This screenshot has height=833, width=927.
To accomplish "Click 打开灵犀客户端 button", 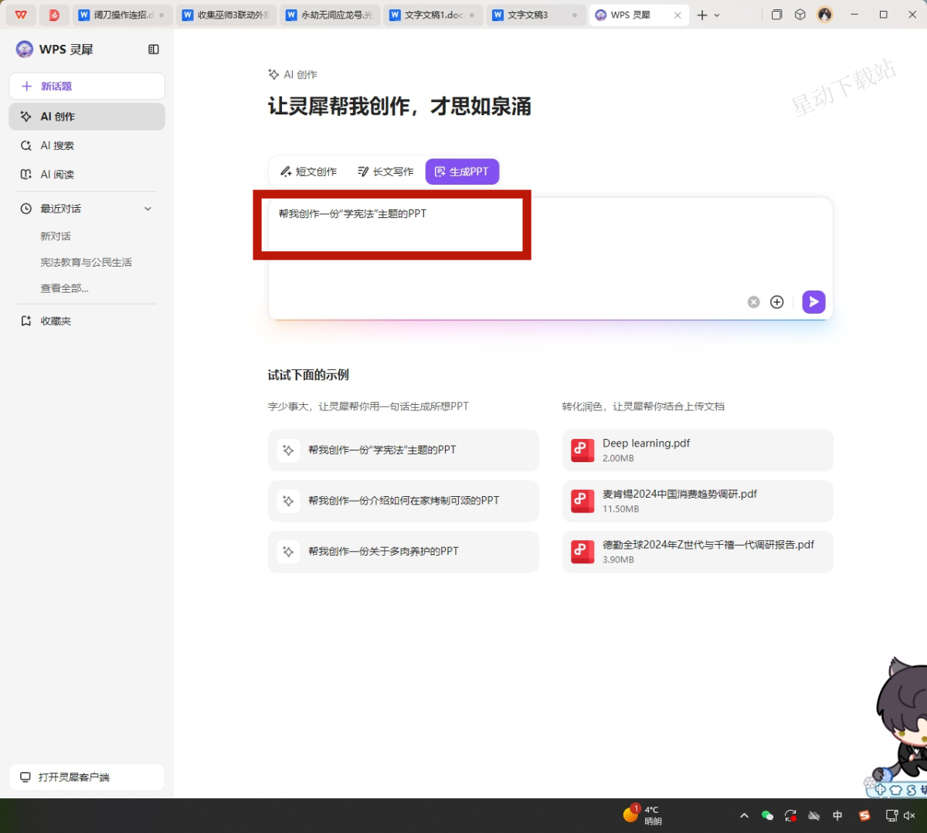I will pyautogui.click(x=87, y=777).
